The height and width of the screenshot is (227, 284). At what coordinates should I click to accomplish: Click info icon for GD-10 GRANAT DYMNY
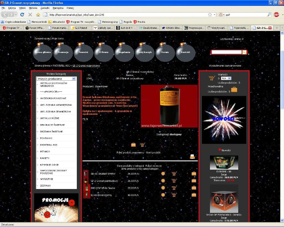coord(163,174)
